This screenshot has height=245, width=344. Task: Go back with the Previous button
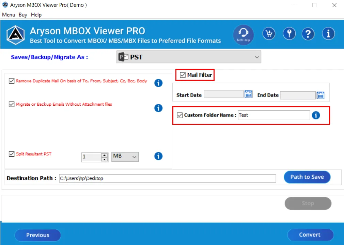pos(38,235)
